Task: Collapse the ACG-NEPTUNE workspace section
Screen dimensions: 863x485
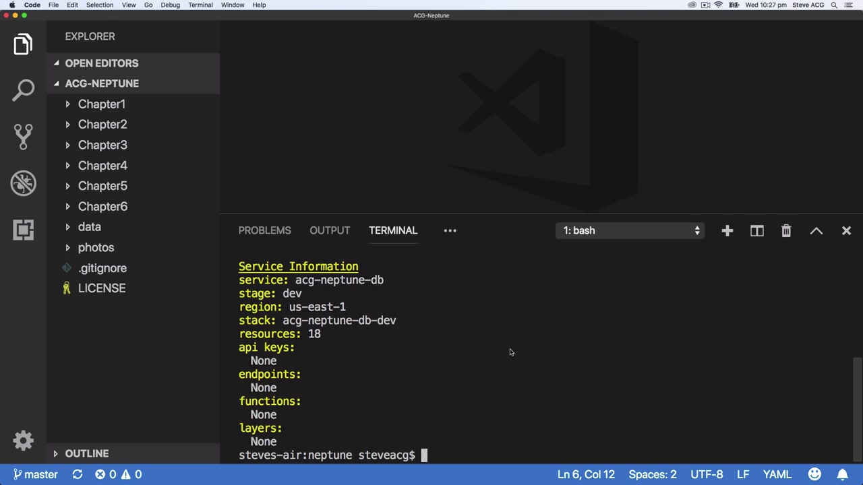Action: (101, 84)
